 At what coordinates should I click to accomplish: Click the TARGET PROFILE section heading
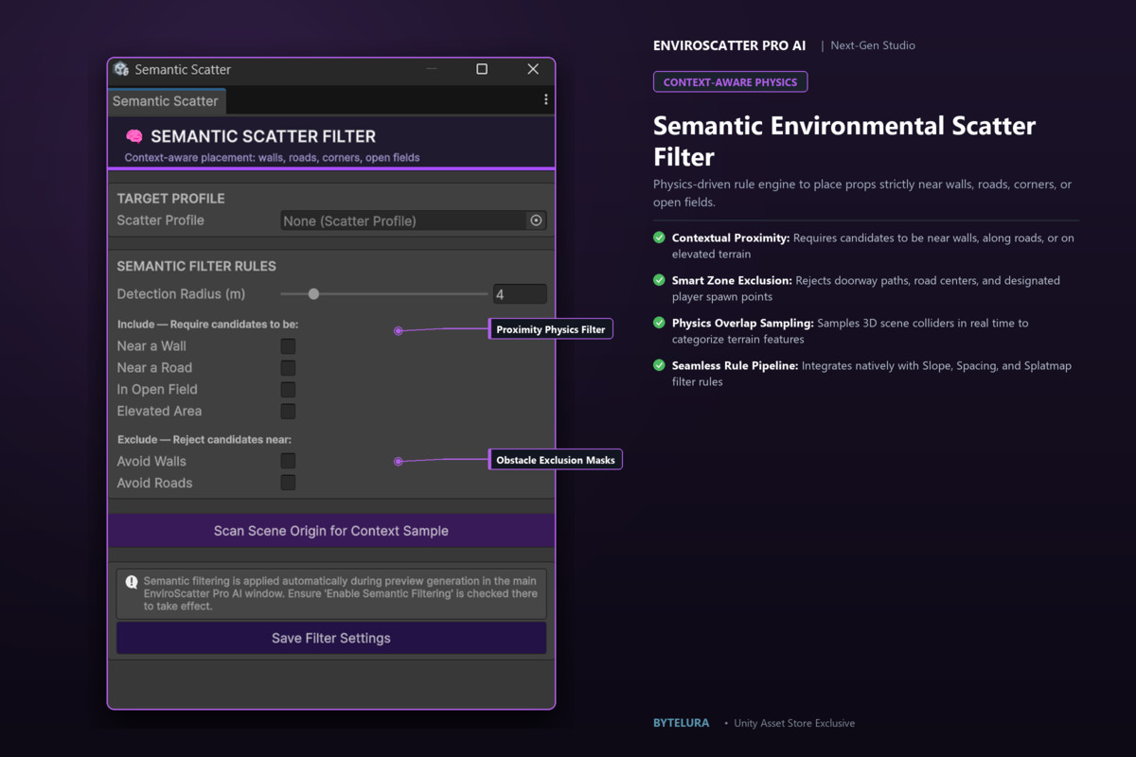[x=171, y=199]
